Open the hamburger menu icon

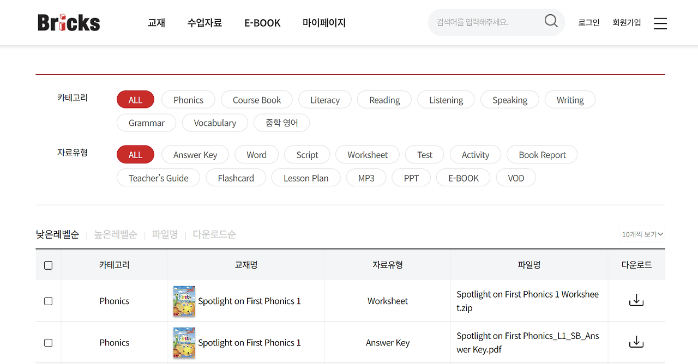(x=660, y=23)
